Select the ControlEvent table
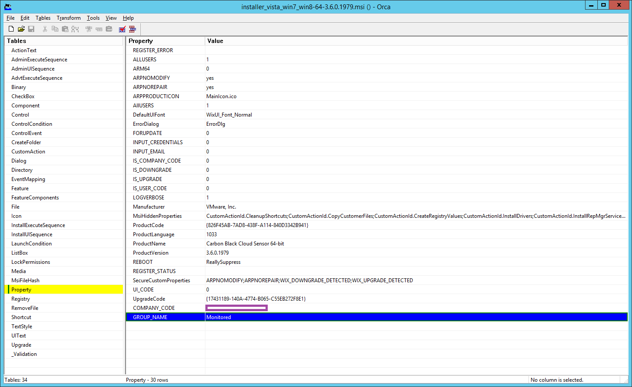Image resolution: width=632 pixels, height=387 pixels. click(x=26, y=133)
